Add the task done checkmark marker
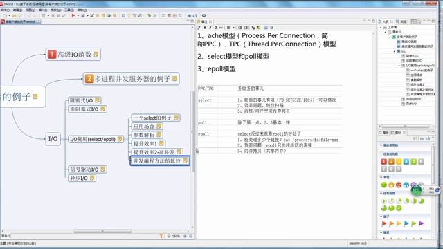Screen dimensions: 443x249 [x=399, y=208]
